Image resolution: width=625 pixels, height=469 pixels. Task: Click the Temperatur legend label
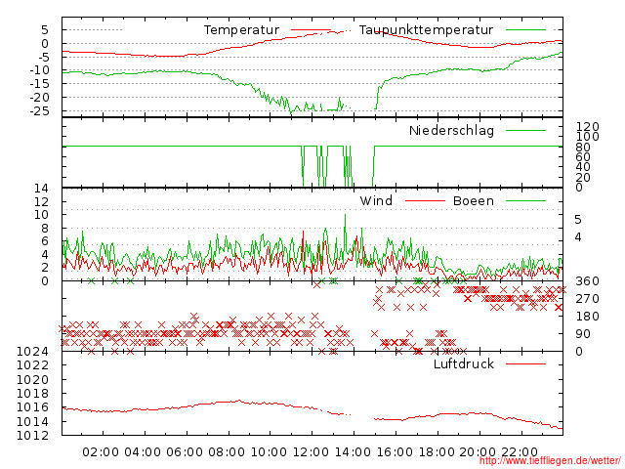[241, 30]
